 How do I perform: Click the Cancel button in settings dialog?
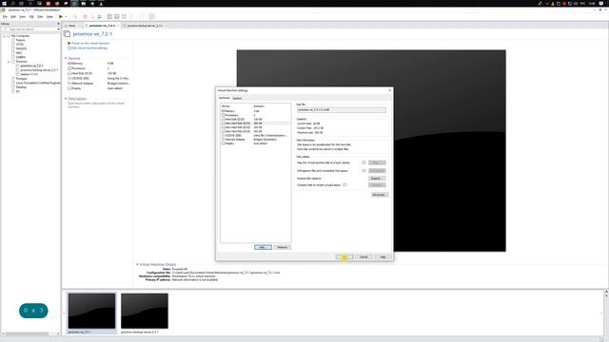(363, 256)
